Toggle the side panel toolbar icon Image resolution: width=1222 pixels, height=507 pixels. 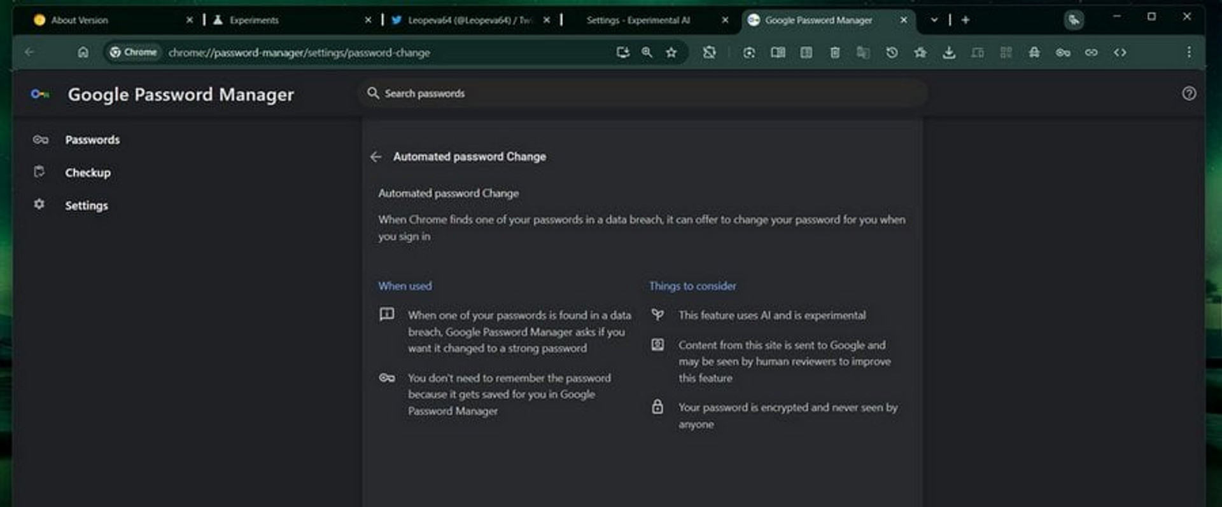click(806, 52)
